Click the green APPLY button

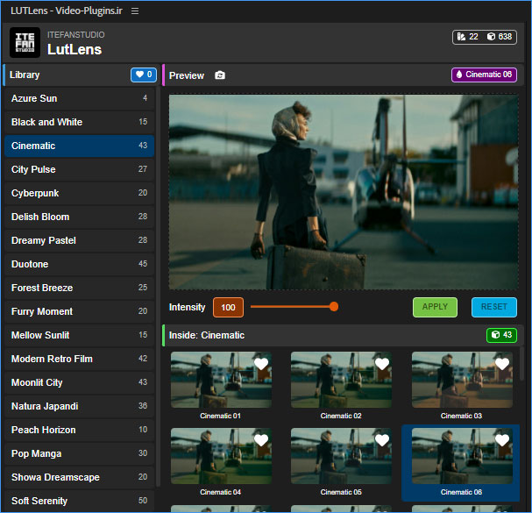(435, 307)
